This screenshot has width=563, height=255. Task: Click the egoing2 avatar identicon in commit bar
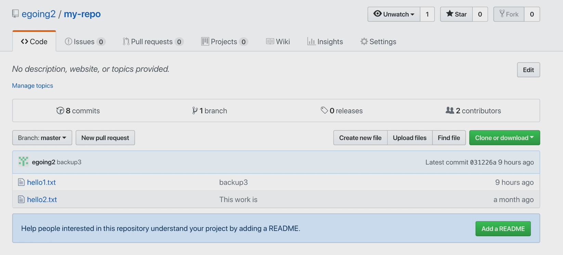pyautogui.click(x=23, y=161)
